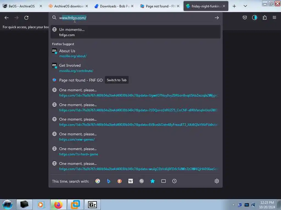This screenshot has height=210, width=281.
Task: Open the fnfgo.com/?s=hard+game suggestion
Action: click(136, 151)
